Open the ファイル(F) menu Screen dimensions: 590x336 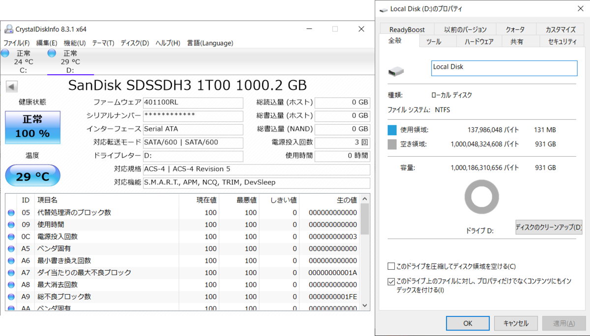point(16,43)
